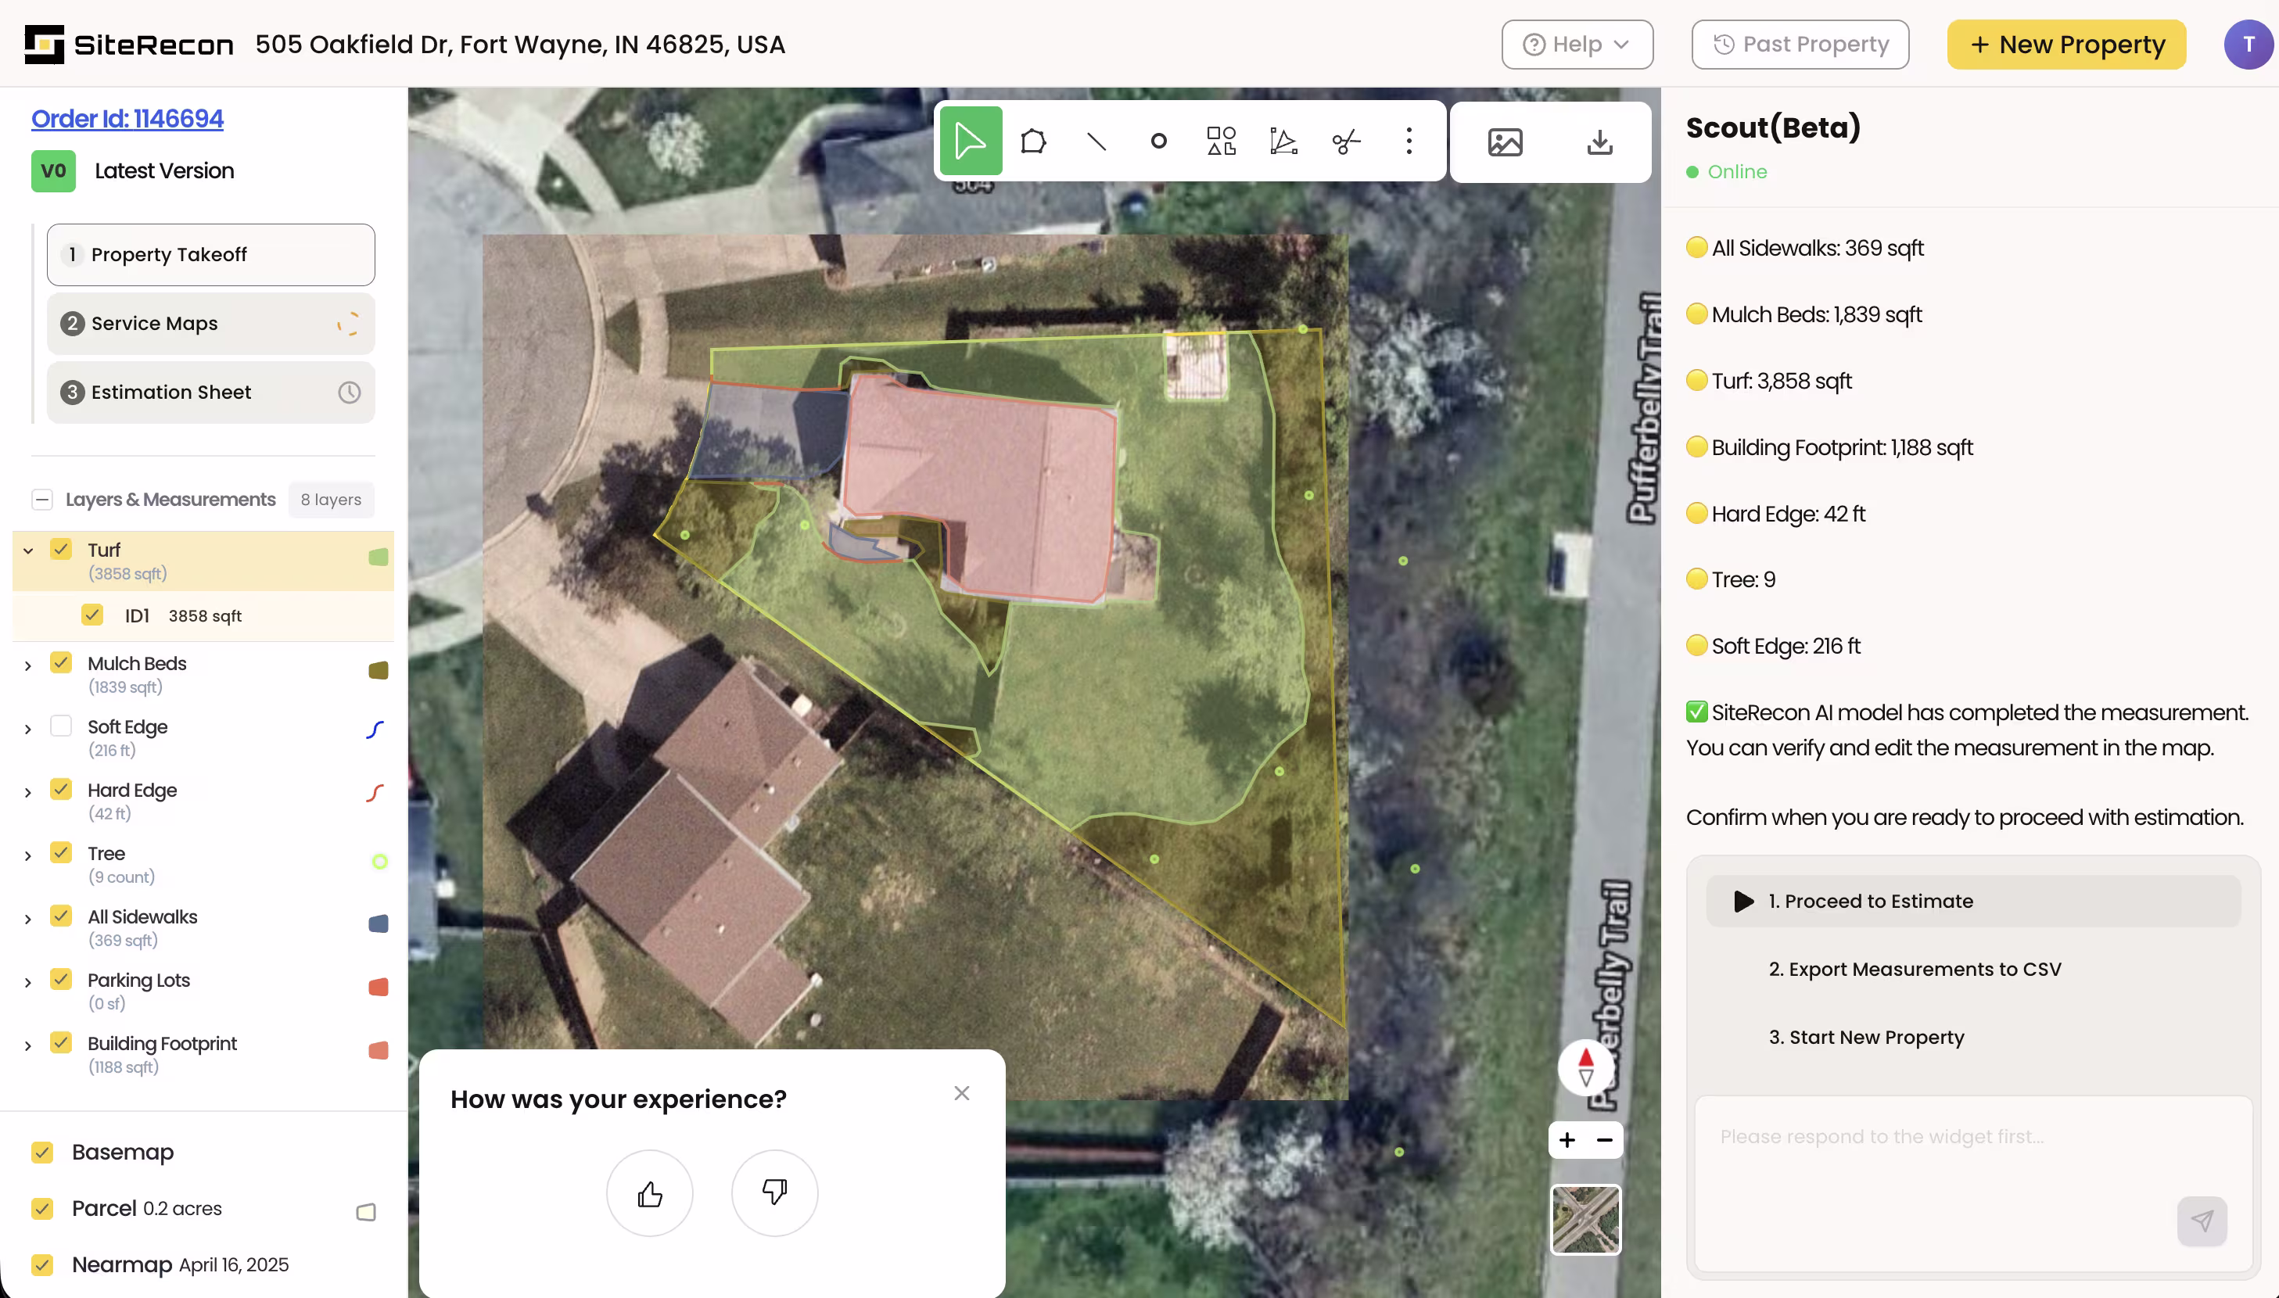2279x1298 pixels.
Task: Select the polygon drawing tool
Action: point(1033,141)
